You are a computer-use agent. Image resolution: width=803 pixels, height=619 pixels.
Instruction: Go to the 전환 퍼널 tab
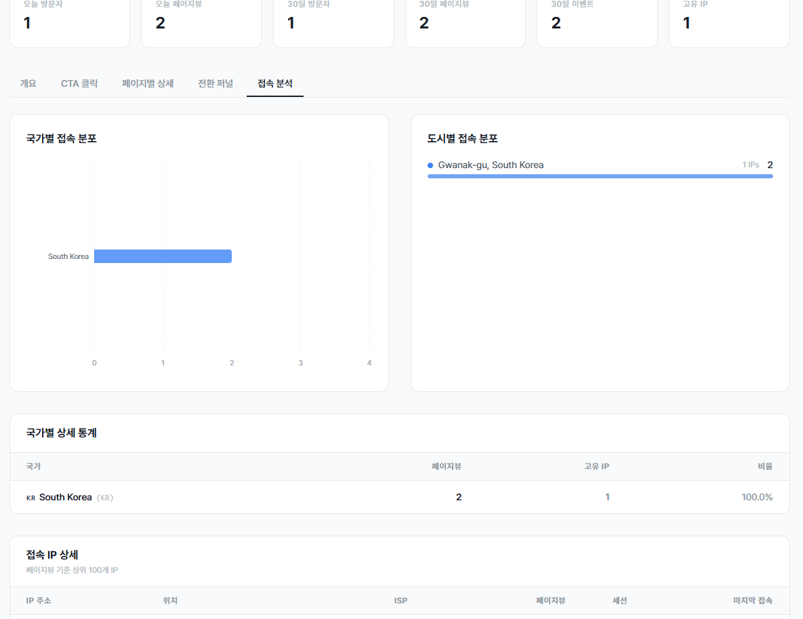(215, 83)
